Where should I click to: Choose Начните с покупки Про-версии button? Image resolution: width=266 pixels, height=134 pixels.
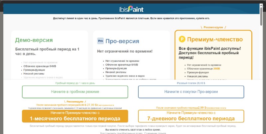[191, 92]
